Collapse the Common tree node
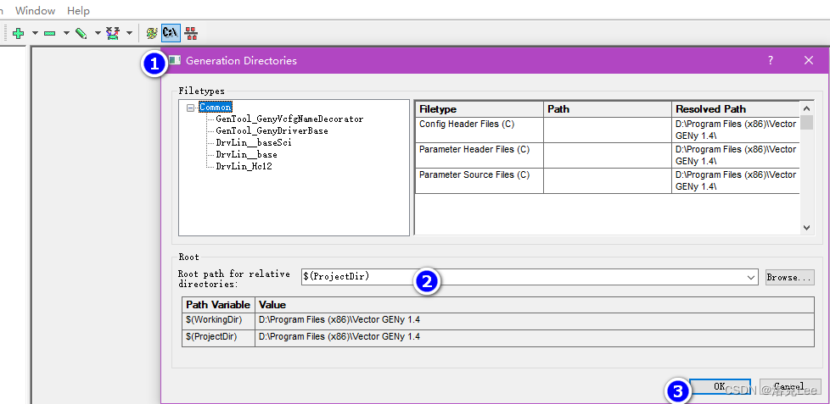This screenshot has height=404, width=830. pyautogui.click(x=191, y=108)
